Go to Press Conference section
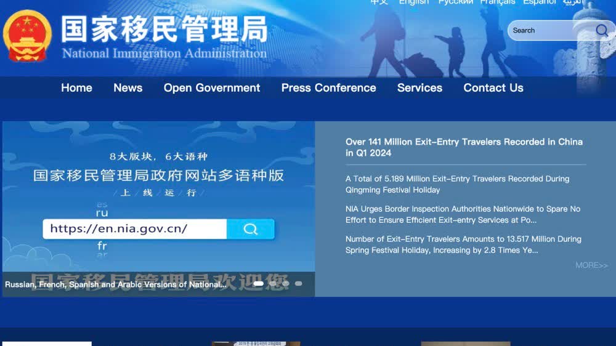 click(x=328, y=87)
